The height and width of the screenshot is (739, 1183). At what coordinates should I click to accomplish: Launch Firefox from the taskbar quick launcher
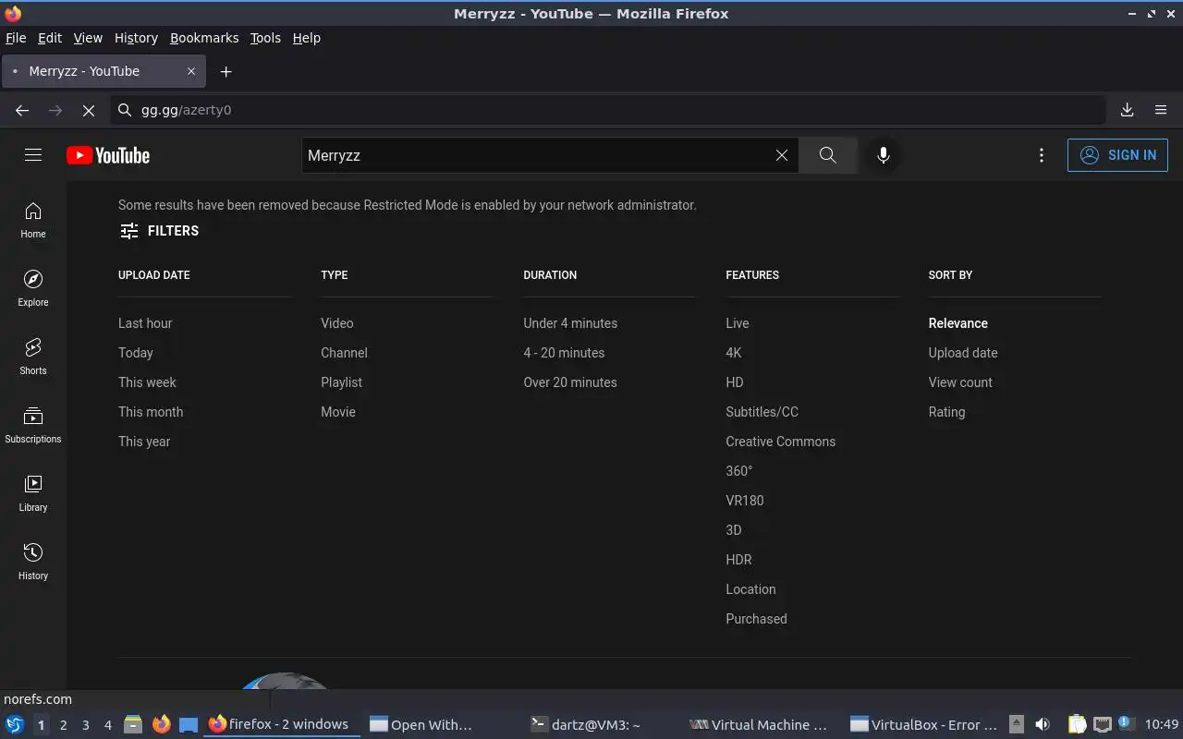(161, 725)
